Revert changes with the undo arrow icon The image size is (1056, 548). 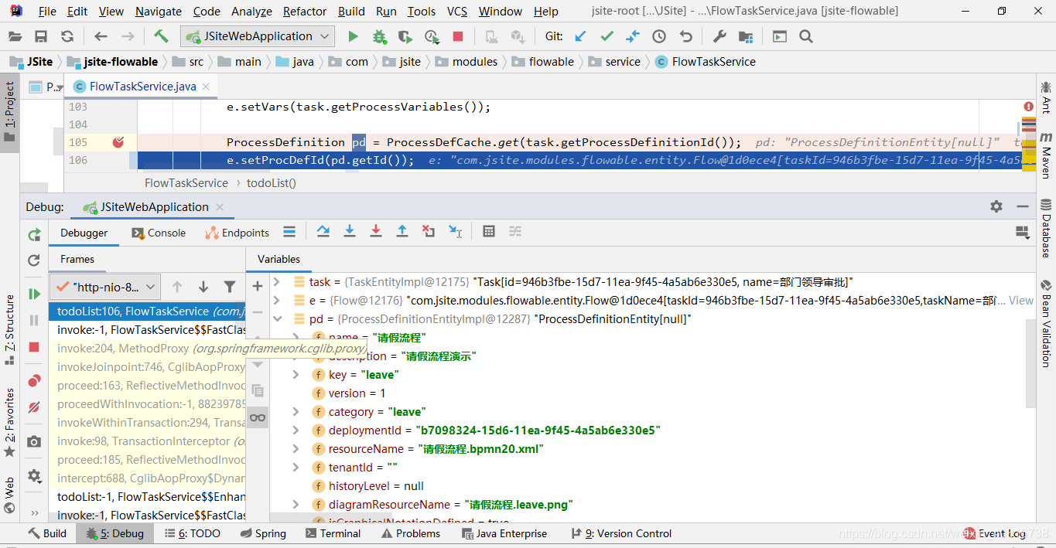pyautogui.click(x=685, y=36)
